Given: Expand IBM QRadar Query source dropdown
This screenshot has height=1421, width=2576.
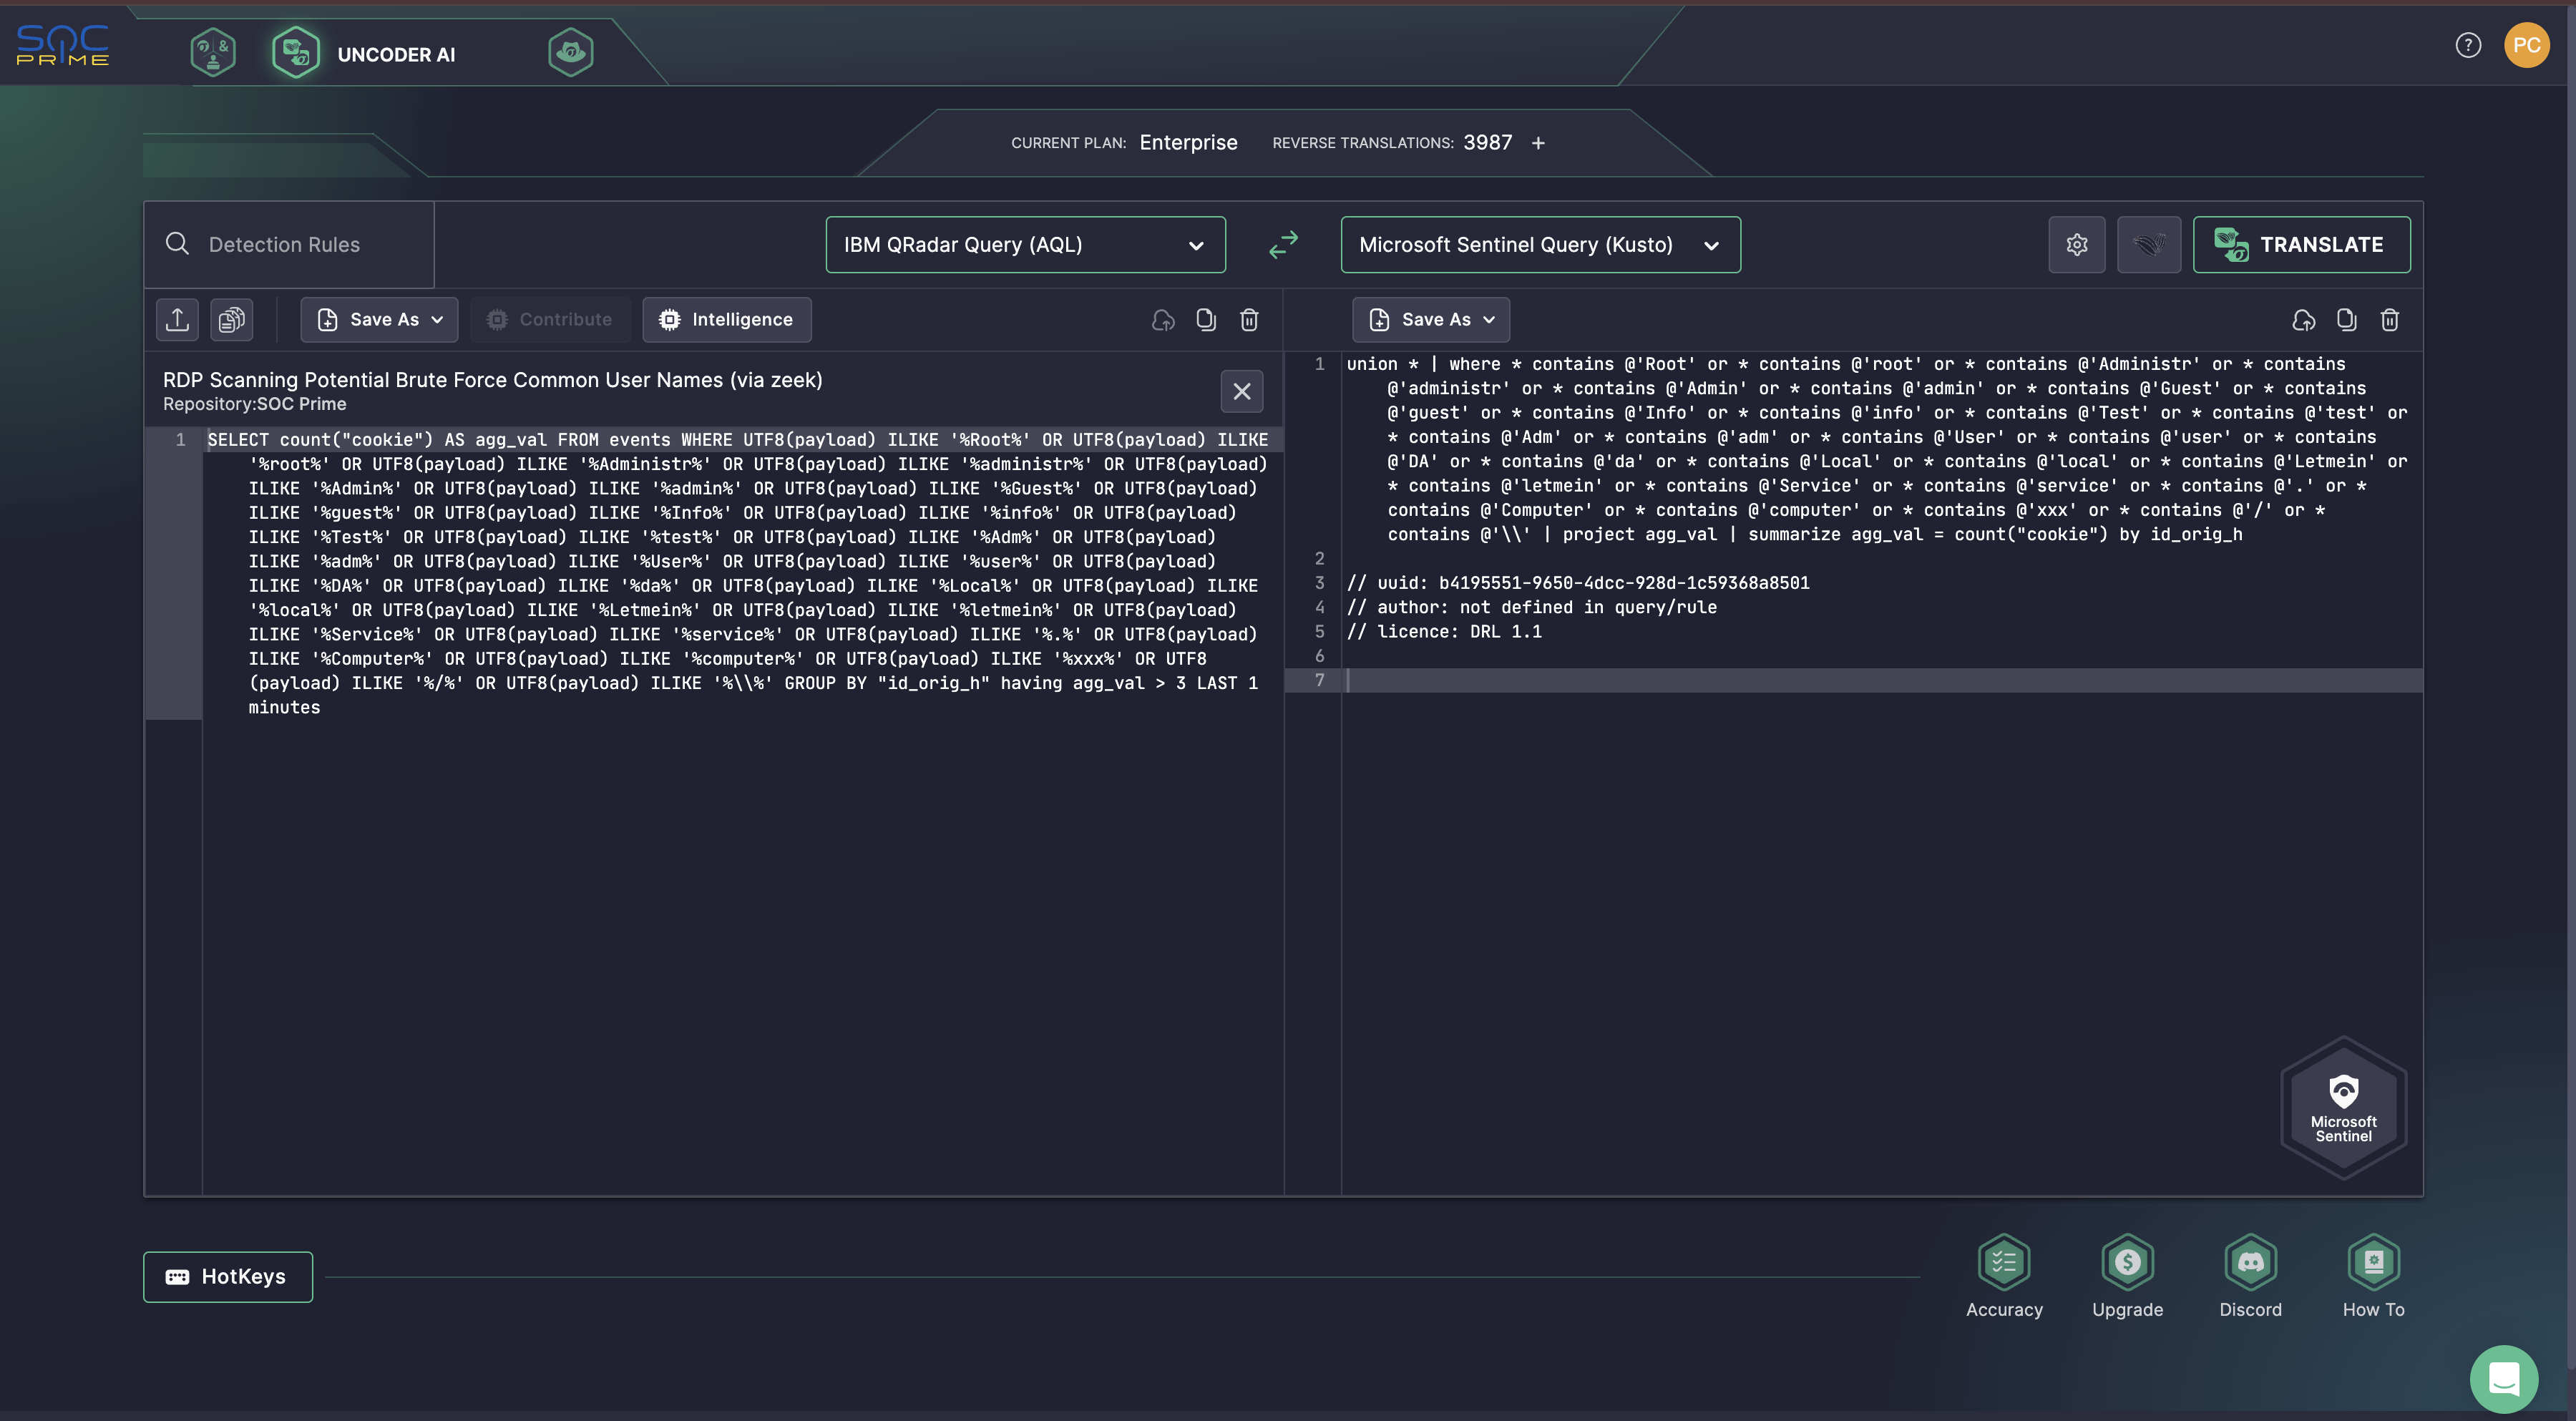Looking at the screenshot, I should click(1025, 244).
